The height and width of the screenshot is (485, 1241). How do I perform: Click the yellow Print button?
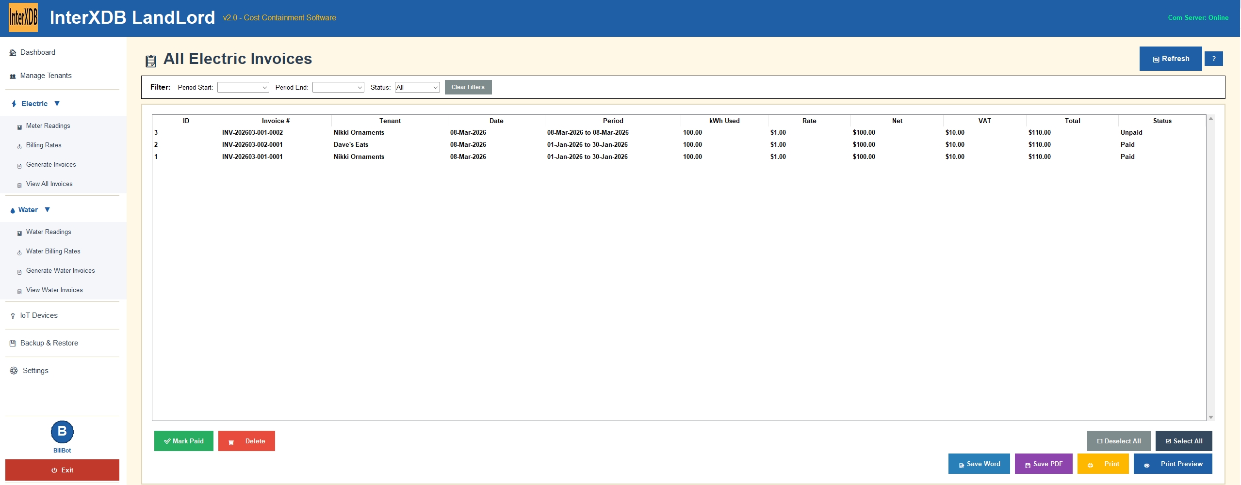click(1103, 464)
